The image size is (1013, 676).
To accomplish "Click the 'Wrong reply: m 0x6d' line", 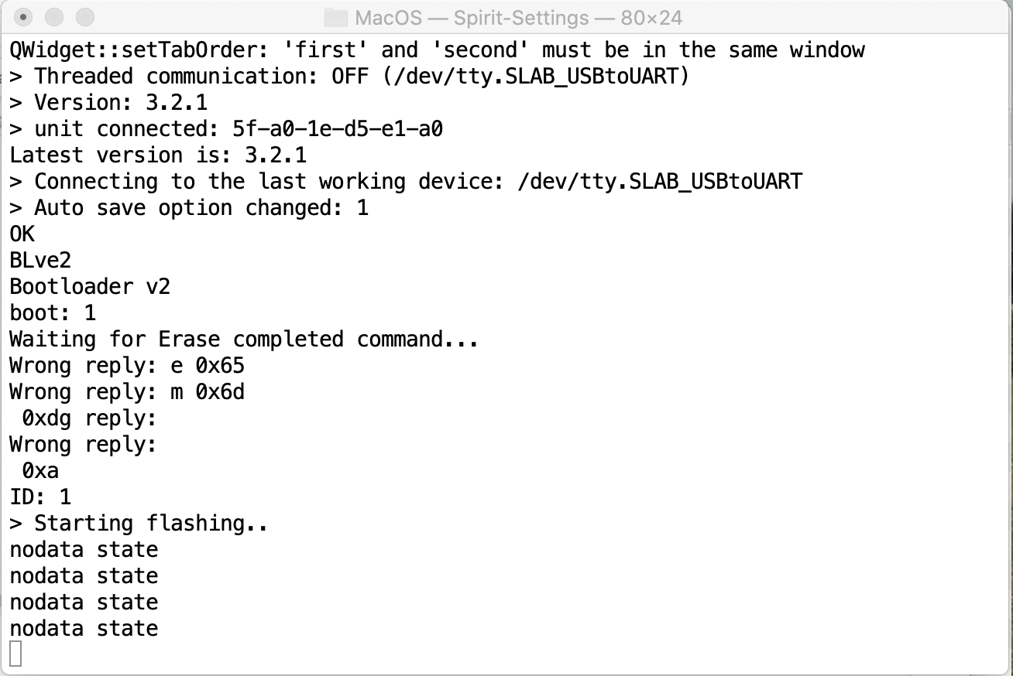I will coord(127,392).
